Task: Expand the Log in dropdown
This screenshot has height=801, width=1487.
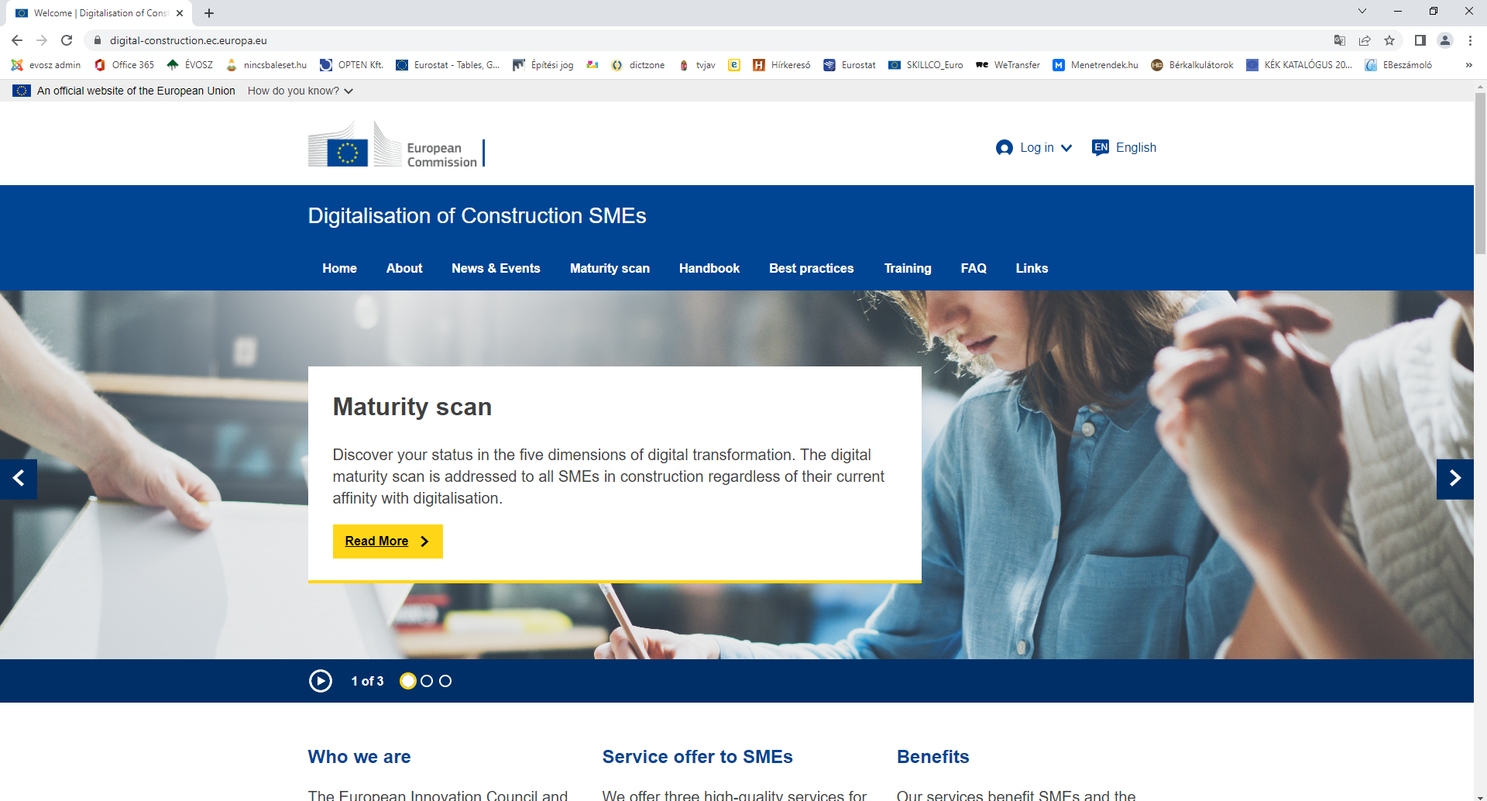Action: tap(1034, 147)
